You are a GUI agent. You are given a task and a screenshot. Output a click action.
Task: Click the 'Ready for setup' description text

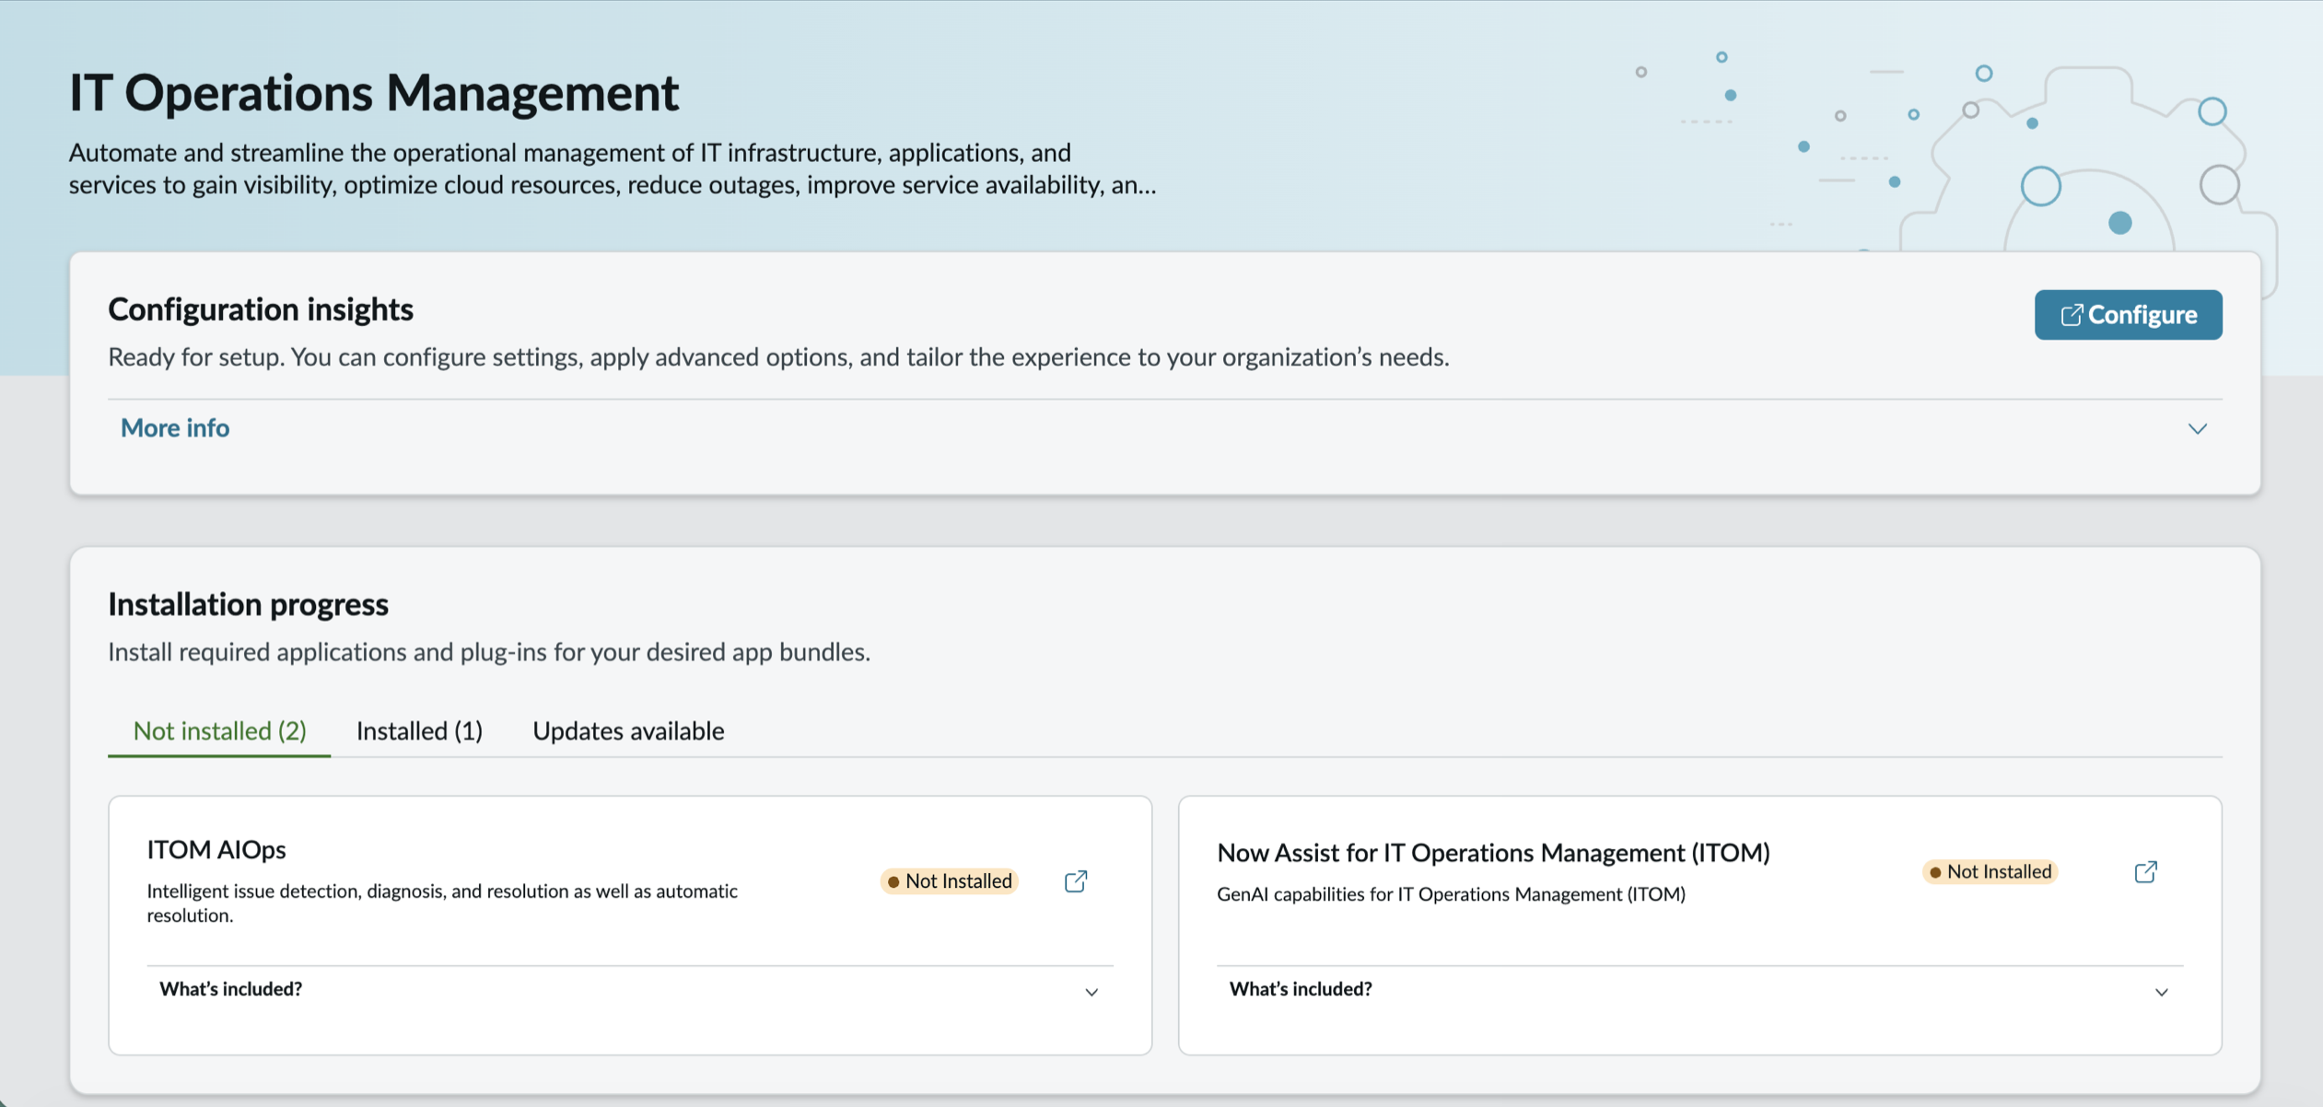[x=778, y=357]
